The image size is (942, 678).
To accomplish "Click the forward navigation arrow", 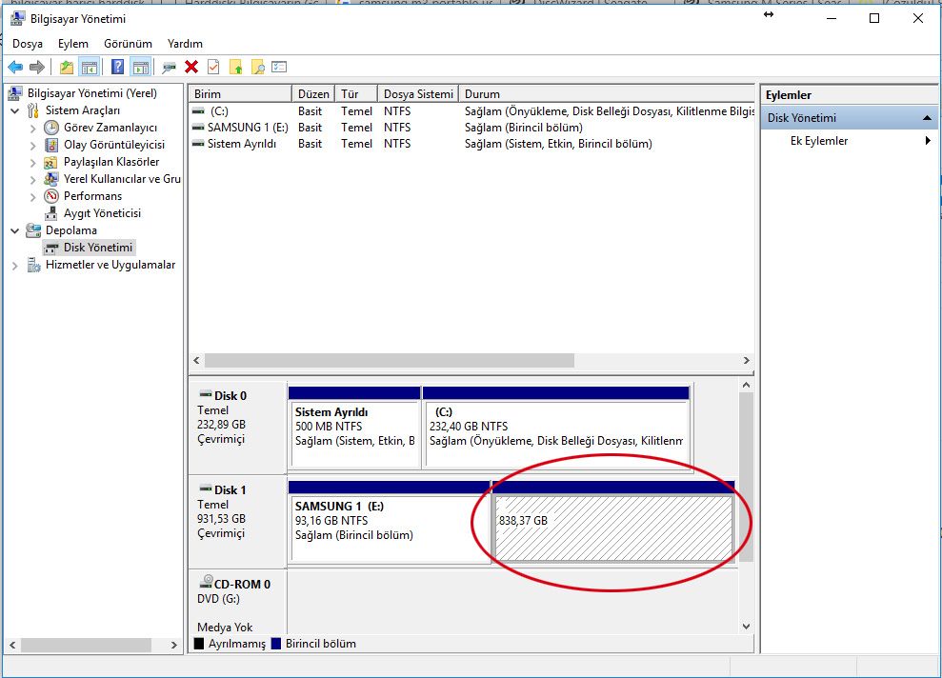I will pos(36,66).
